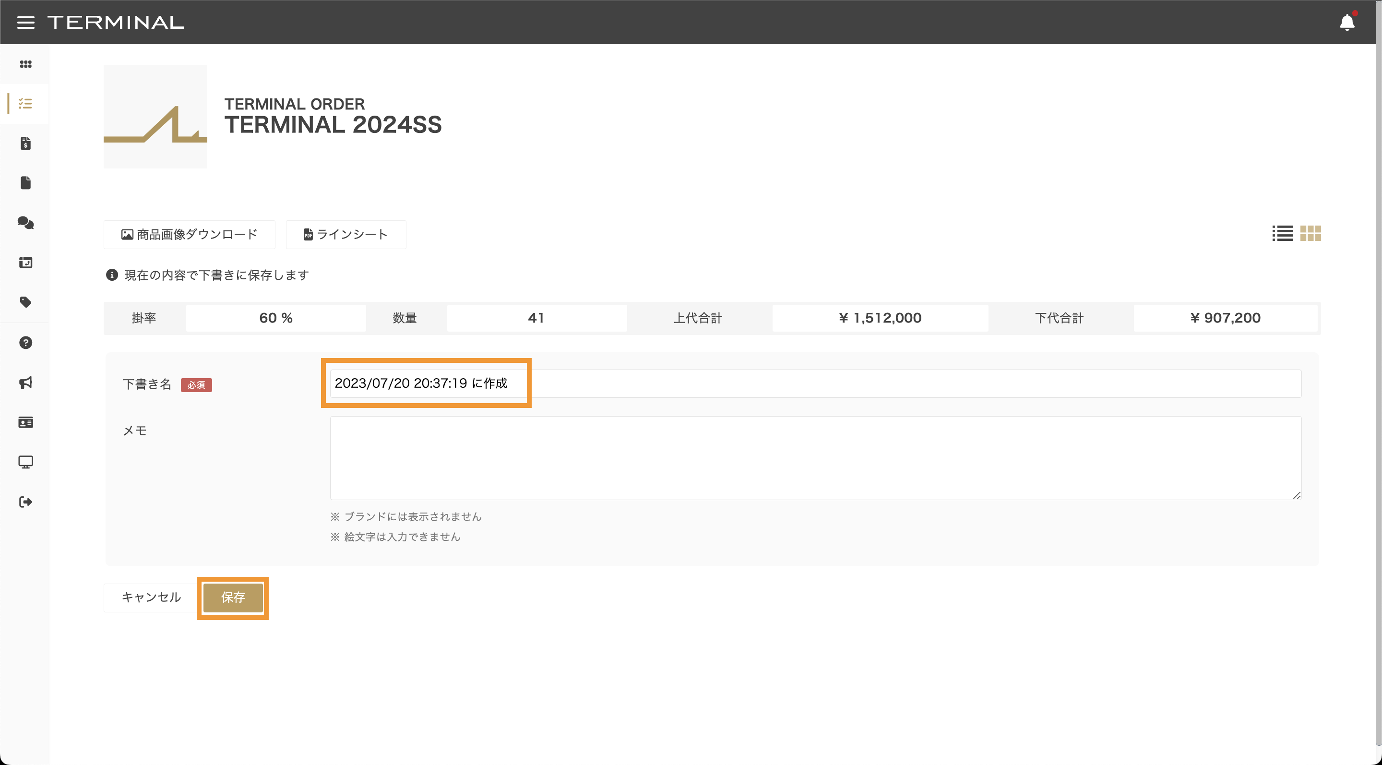
Task: Click the logout icon in the sidebar
Action: tap(25, 502)
